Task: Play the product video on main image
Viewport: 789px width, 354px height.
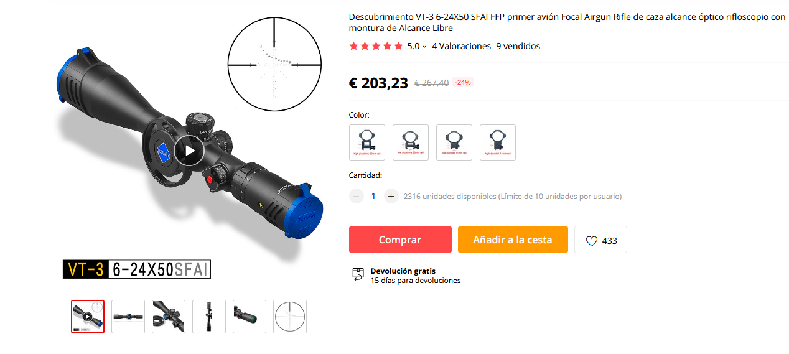Action: [x=189, y=151]
